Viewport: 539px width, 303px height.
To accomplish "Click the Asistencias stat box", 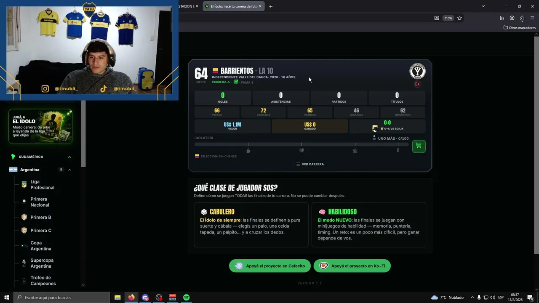I will tap(281, 98).
